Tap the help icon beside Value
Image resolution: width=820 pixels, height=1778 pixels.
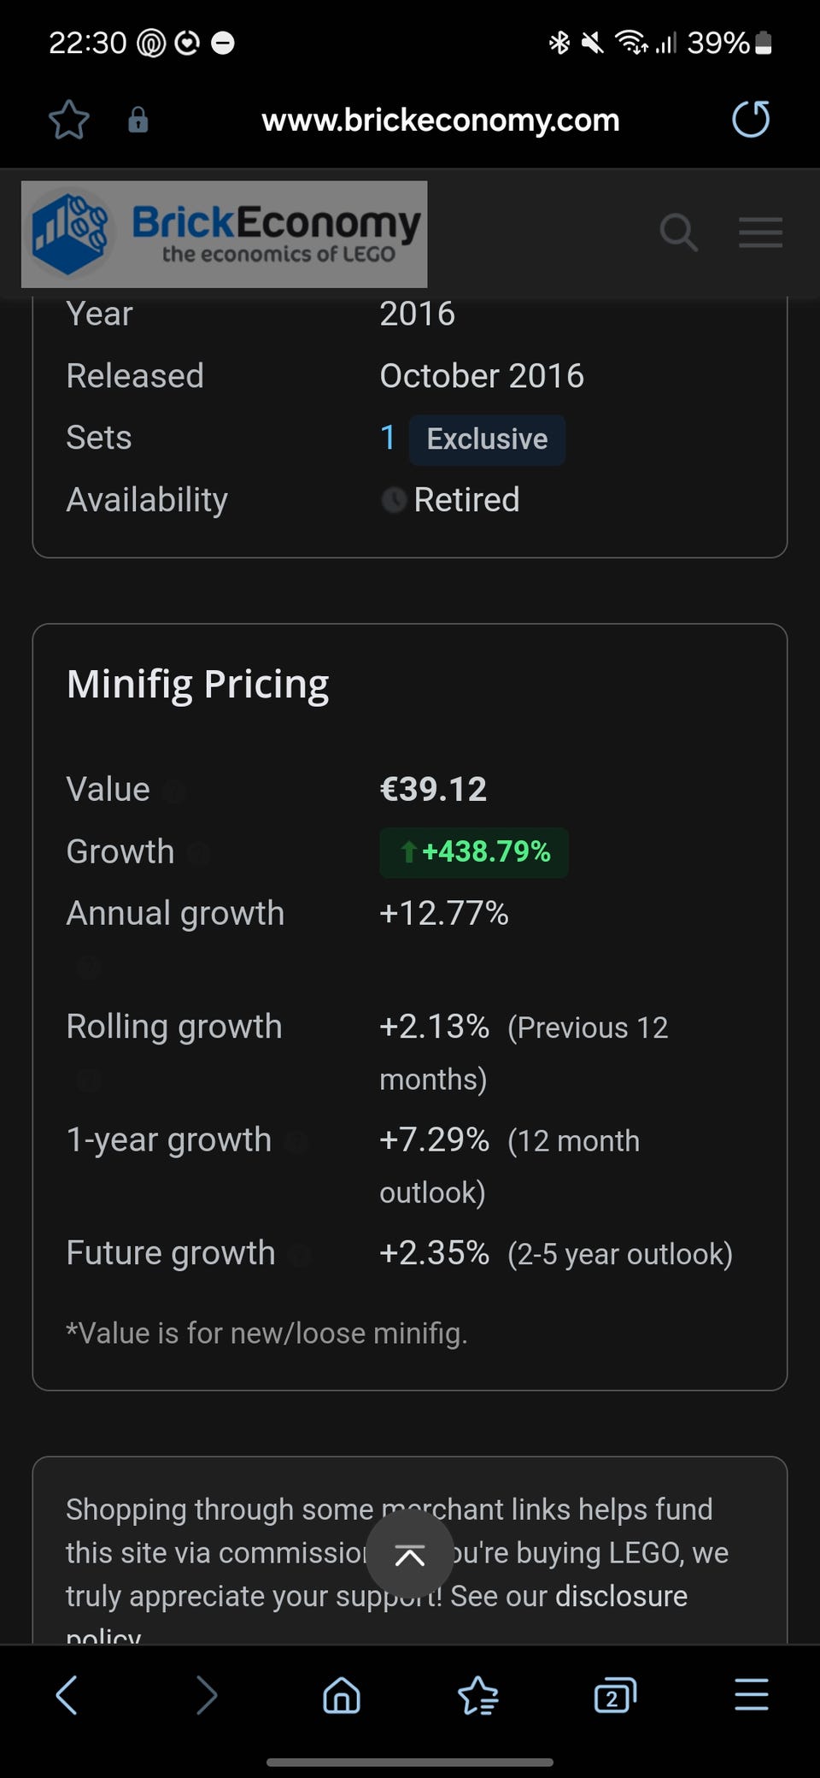tap(173, 792)
